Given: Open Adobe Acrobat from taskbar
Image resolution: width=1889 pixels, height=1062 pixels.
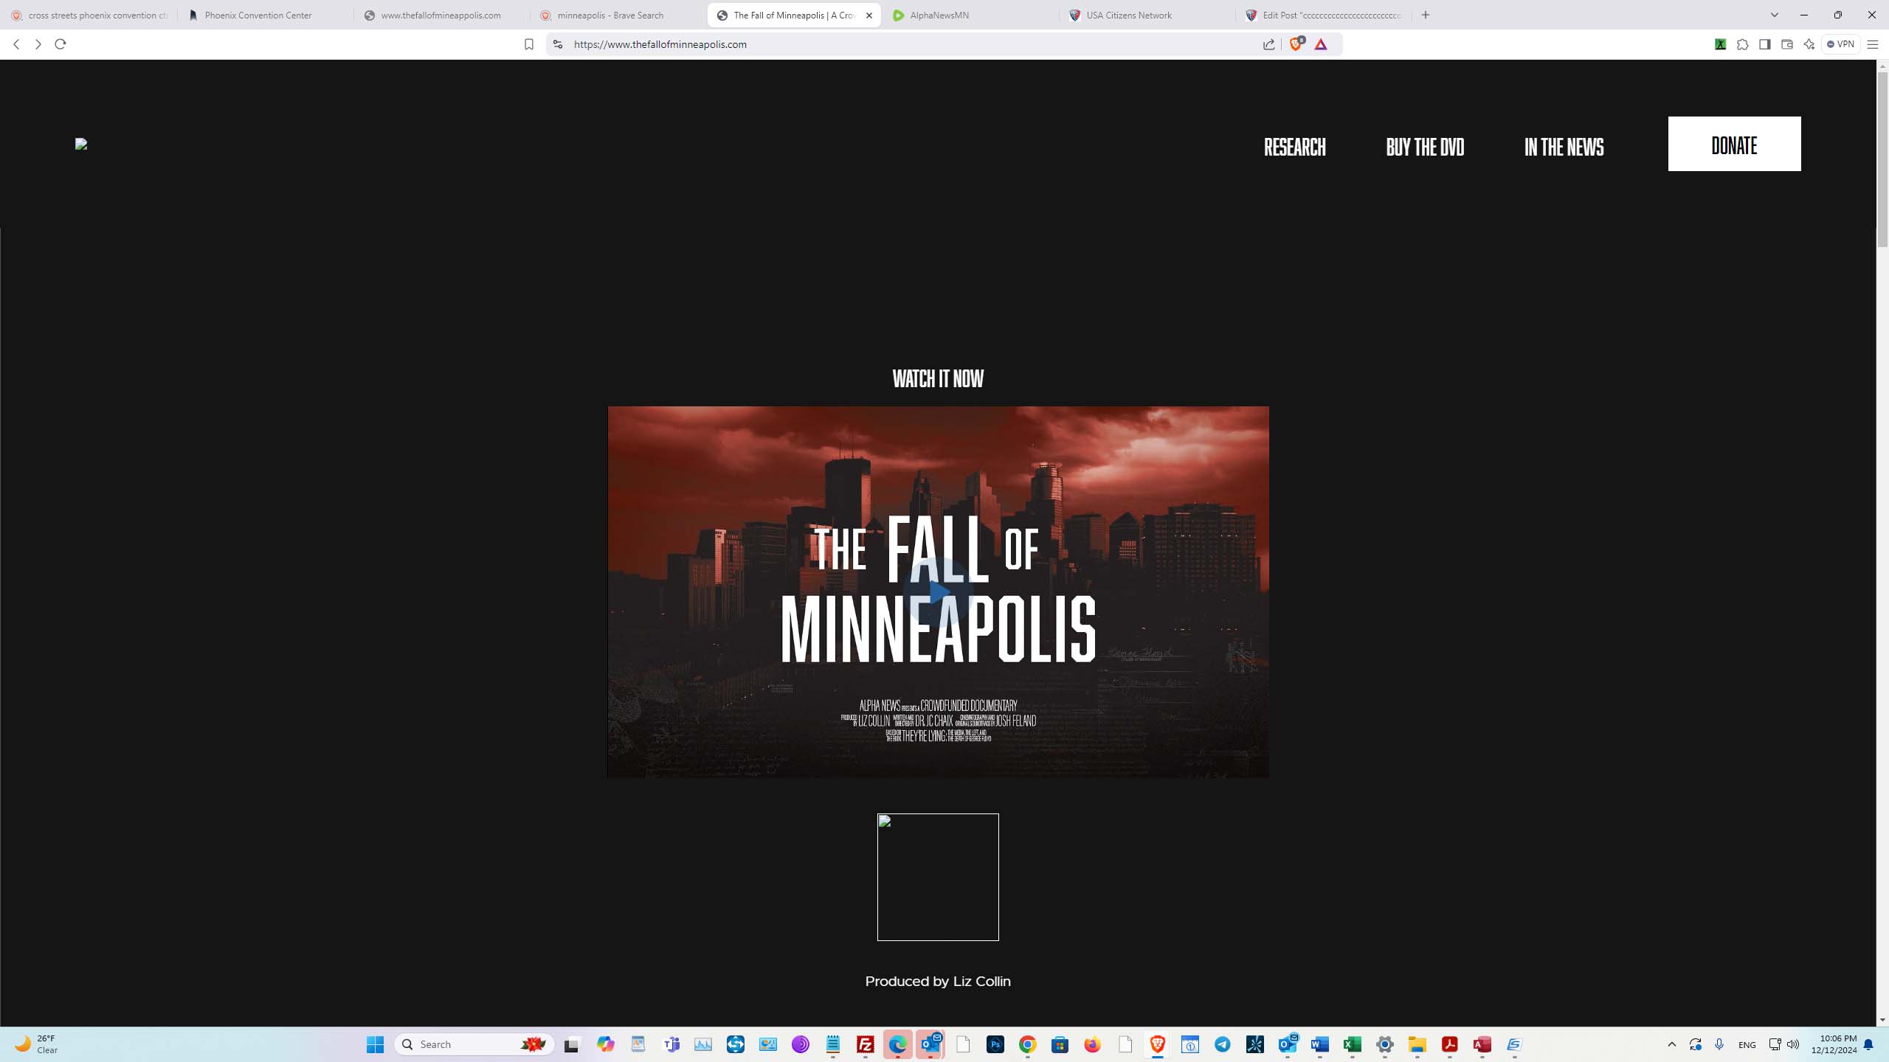Looking at the screenshot, I should click(x=1450, y=1044).
